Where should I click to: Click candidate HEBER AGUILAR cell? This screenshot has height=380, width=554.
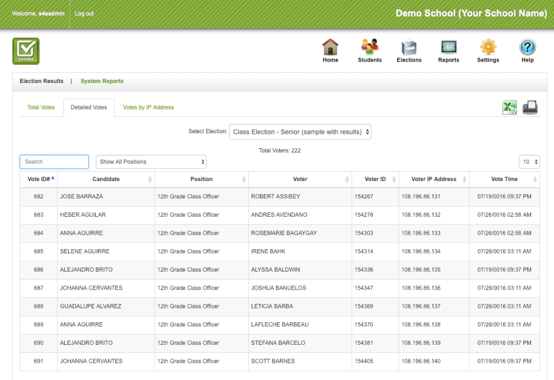(106, 215)
